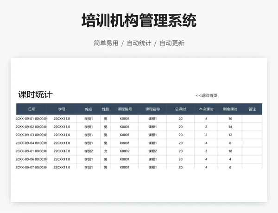
Task: Click the 备注 column header
Action: coord(252,109)
